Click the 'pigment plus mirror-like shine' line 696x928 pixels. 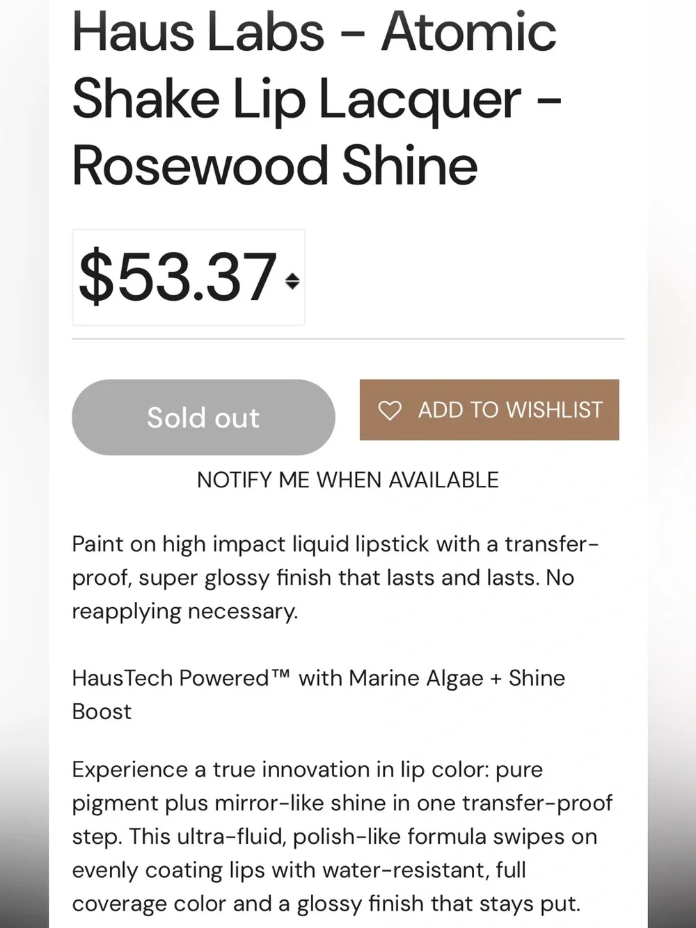(342, 803)
